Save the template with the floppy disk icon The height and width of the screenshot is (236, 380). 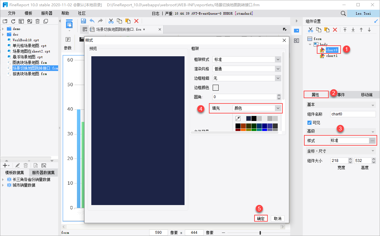click(84, 21)
